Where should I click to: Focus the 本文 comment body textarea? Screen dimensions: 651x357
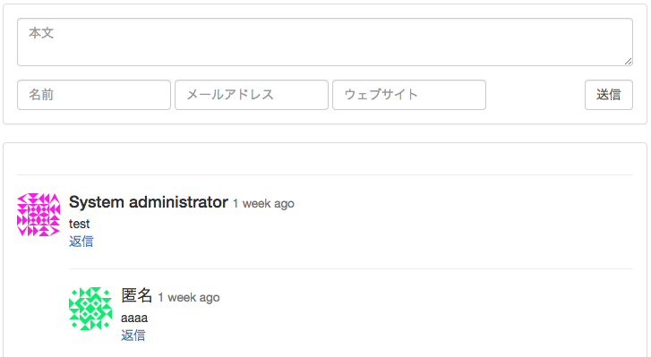(325, 42)
